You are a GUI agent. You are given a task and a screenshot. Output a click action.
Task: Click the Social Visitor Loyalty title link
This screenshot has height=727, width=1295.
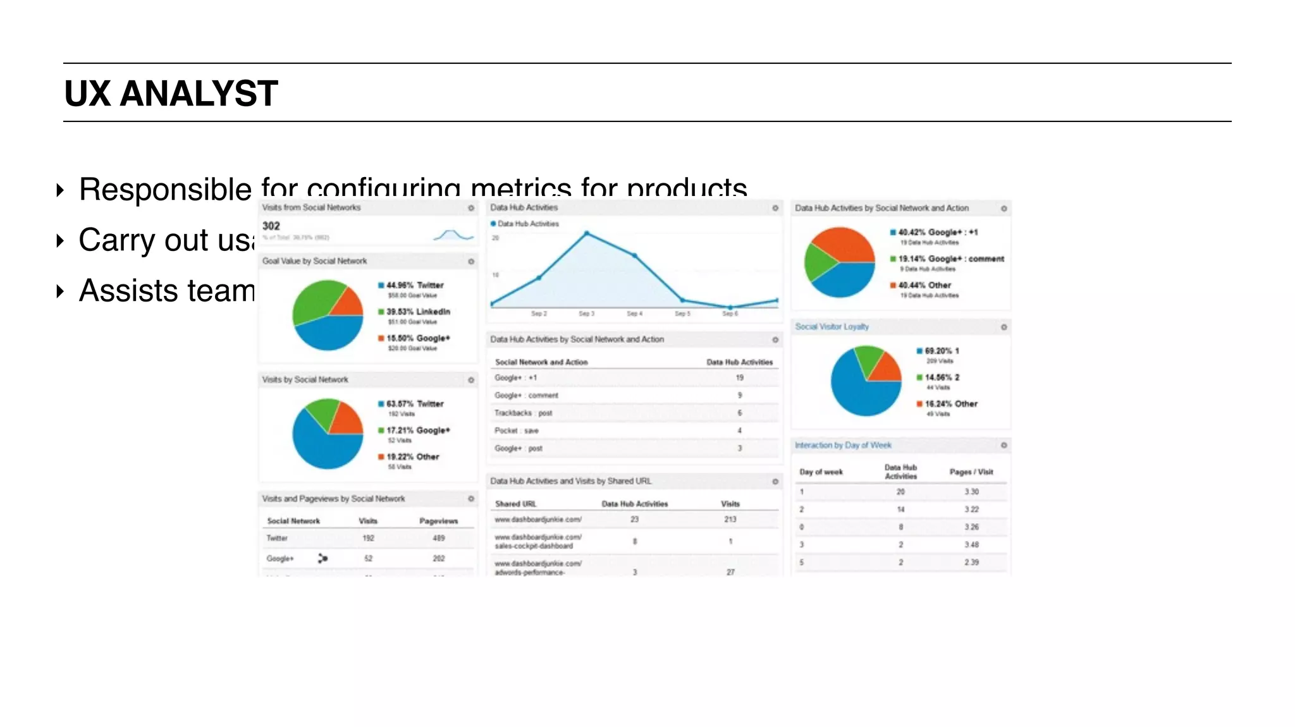[832, 327]
